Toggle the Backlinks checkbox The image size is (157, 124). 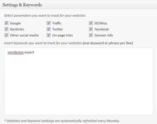point(6,29)
